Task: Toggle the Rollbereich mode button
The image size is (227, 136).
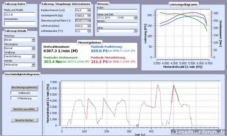Action: pyautogui.click(x=24, y=93)
